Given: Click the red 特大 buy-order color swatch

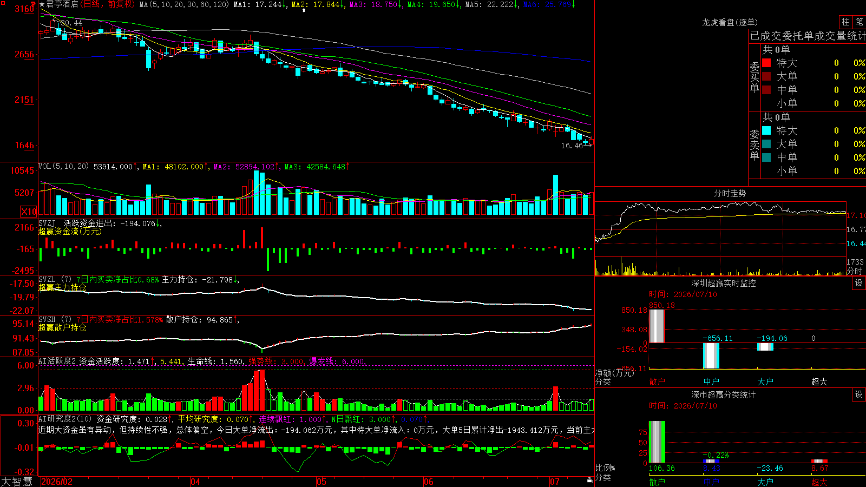Looking at the screenshot, I should pos(766,63).
